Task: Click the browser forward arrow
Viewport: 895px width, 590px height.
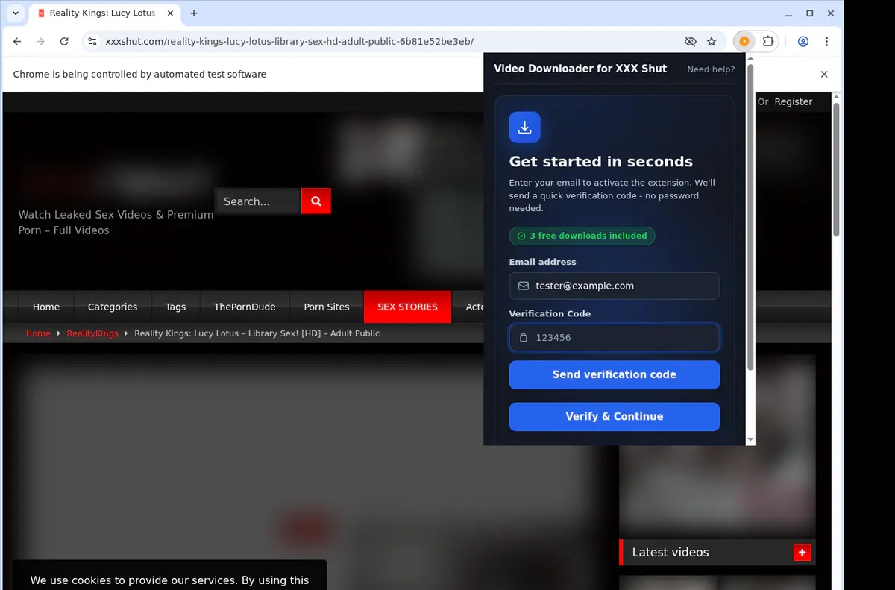Action: click(x=40, y=42)
